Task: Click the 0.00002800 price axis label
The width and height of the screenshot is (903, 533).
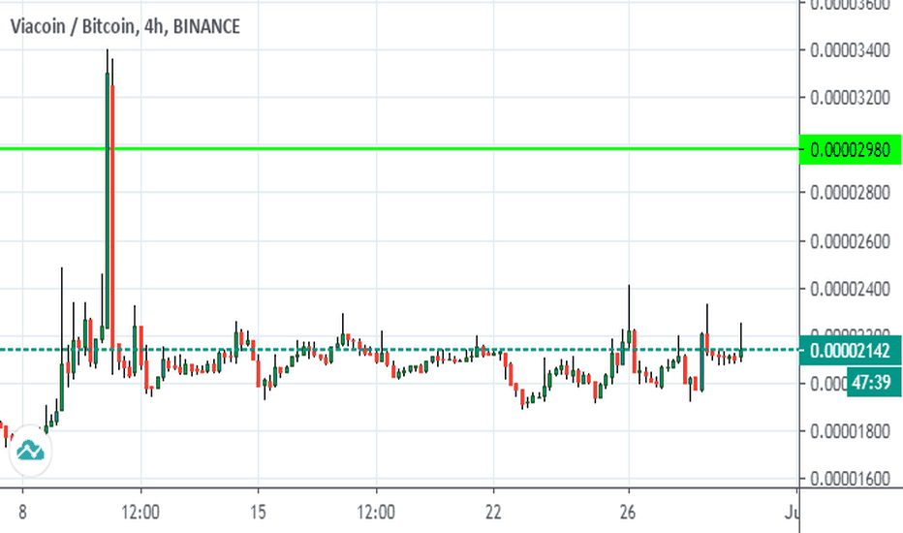Action: click(850, 193)
